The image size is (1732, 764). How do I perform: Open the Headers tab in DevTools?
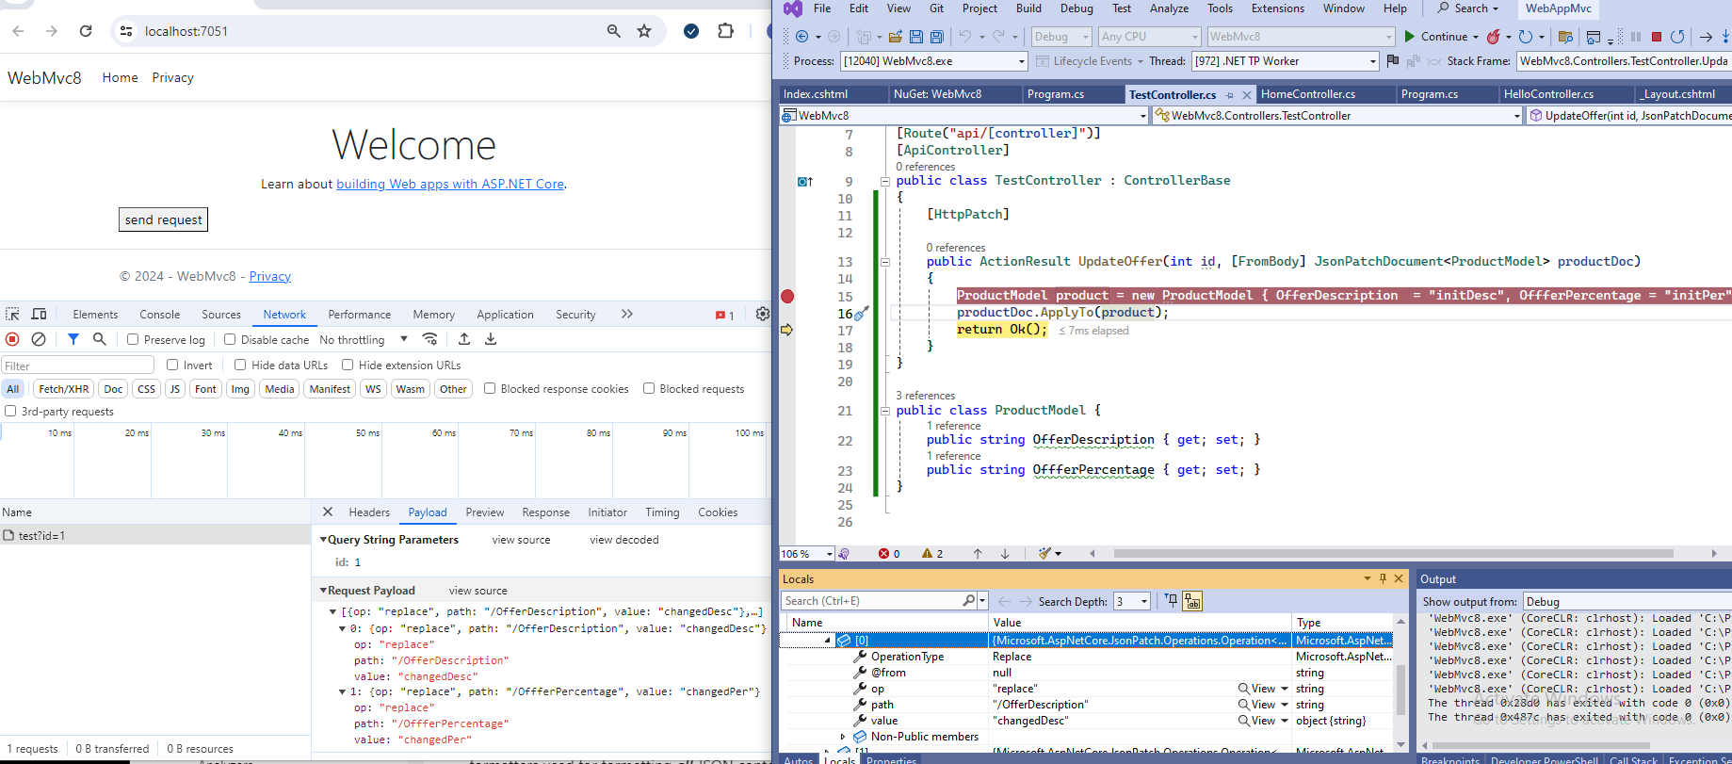tap(369, 512)
